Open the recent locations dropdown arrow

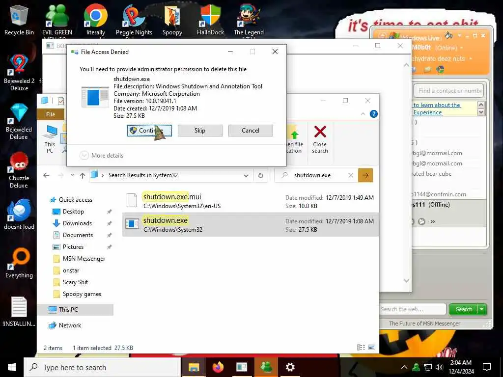(x=73, y=175)
